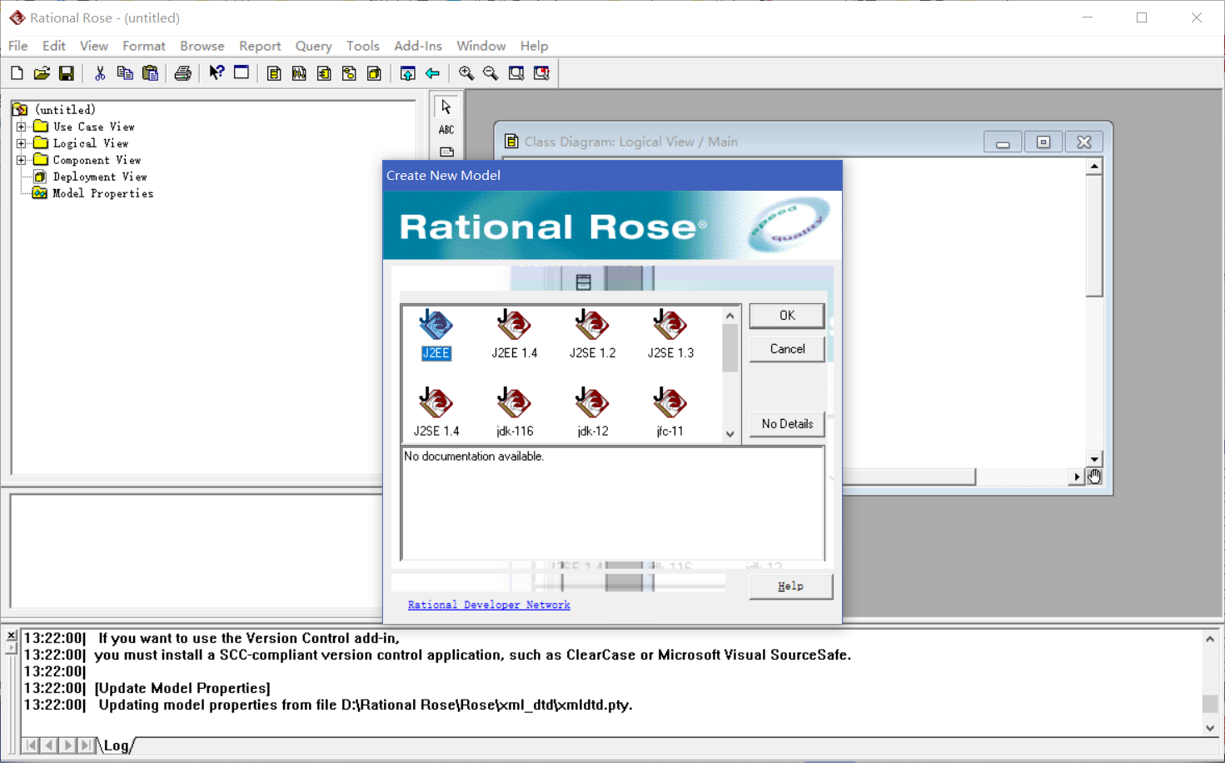Browse Class Diagram toolbar icon
The image size is (1225, 763).
[274, 73]
